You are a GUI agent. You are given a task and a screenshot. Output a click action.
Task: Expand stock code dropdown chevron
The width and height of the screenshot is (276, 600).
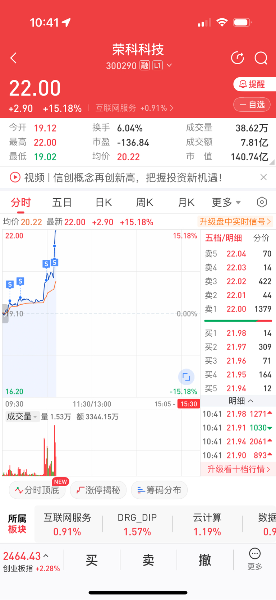pos(169,65)
